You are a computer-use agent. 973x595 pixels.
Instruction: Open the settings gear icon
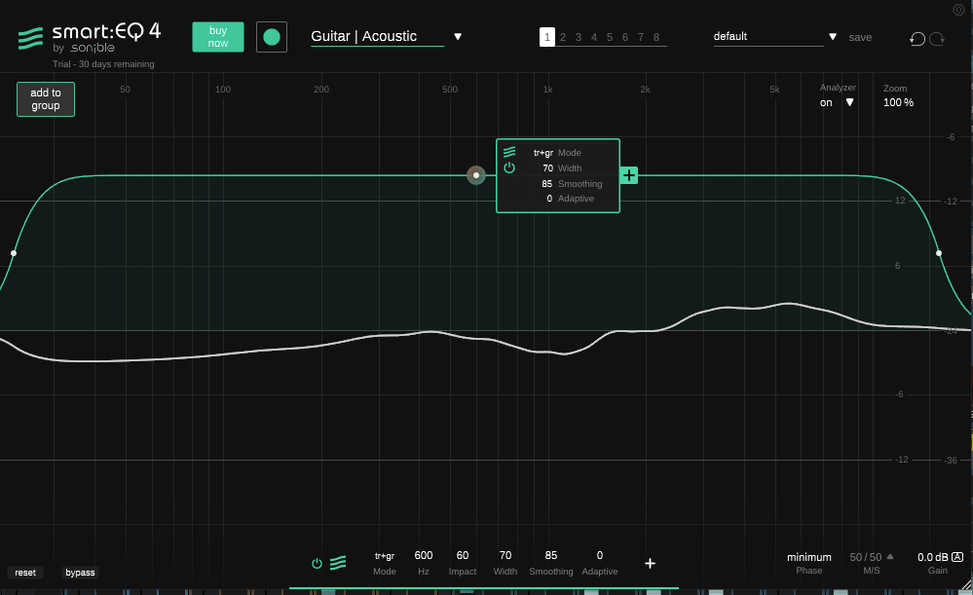[x=958, y=10]
